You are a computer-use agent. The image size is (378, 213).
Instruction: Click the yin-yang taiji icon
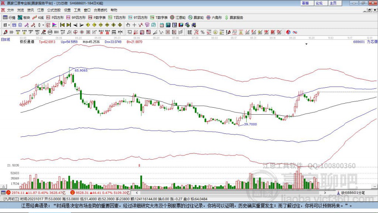point(288,32)
